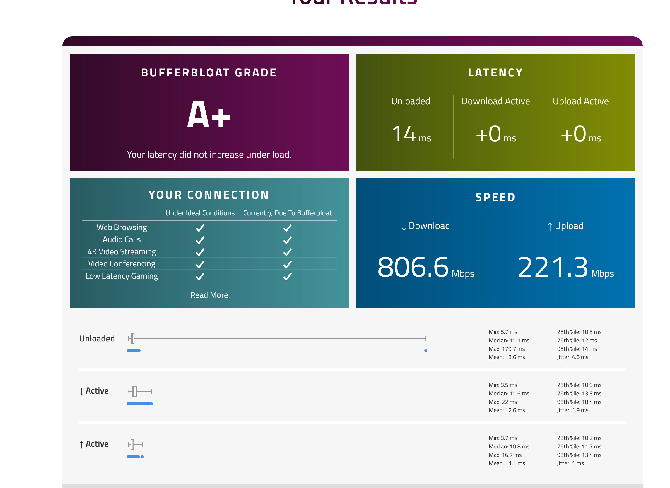Click Audio Calls bufferbloat column checkmark
Screen dimensions: 670x488
(287, 240)
